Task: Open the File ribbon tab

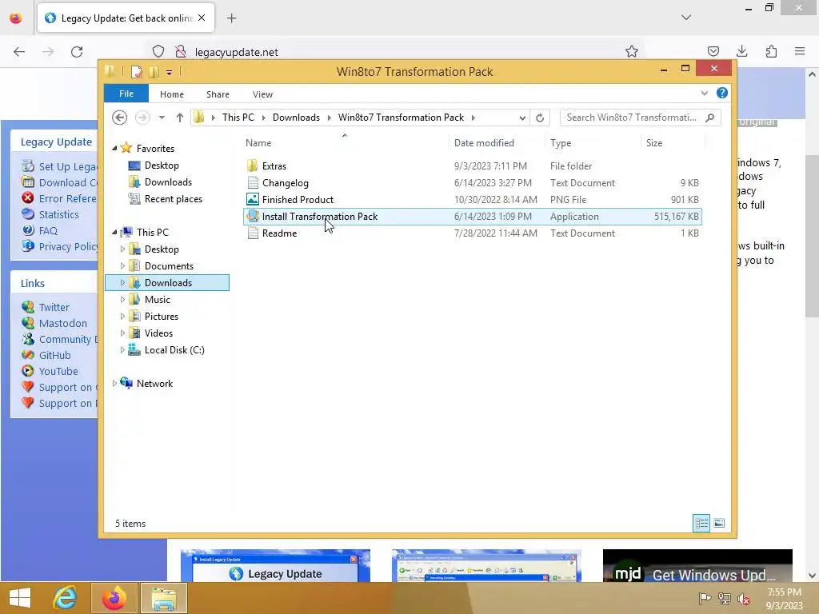Action: point(126,94)
